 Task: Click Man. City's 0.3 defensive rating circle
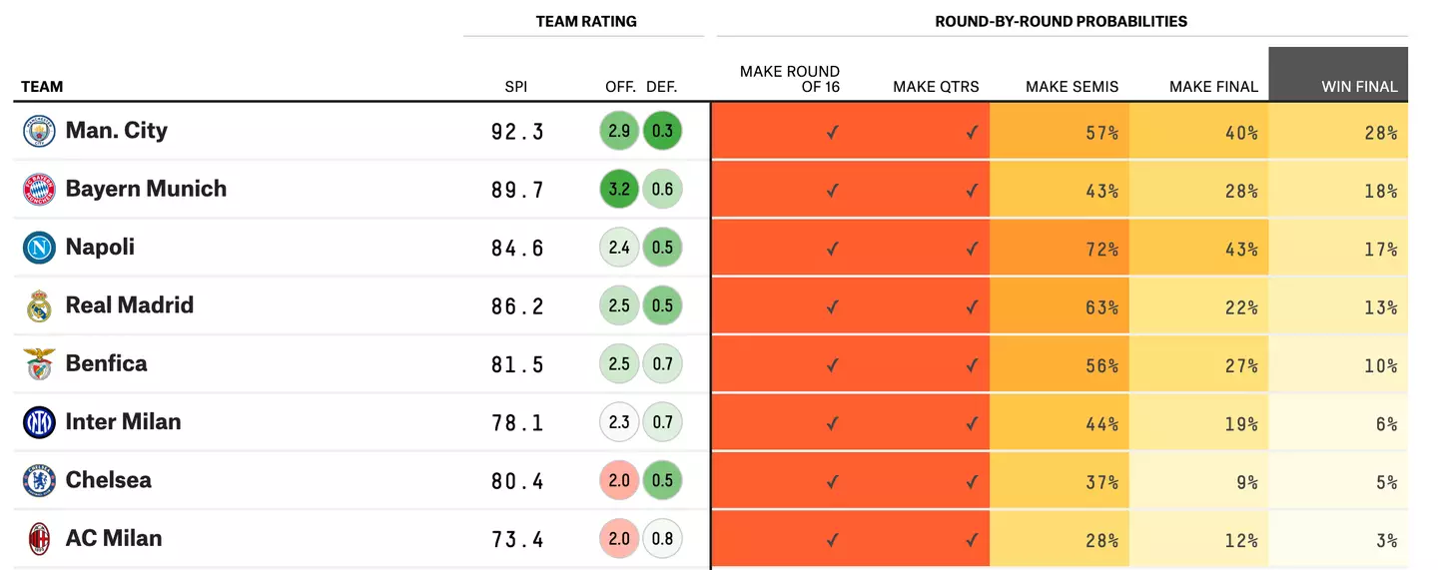click(662, 131)
